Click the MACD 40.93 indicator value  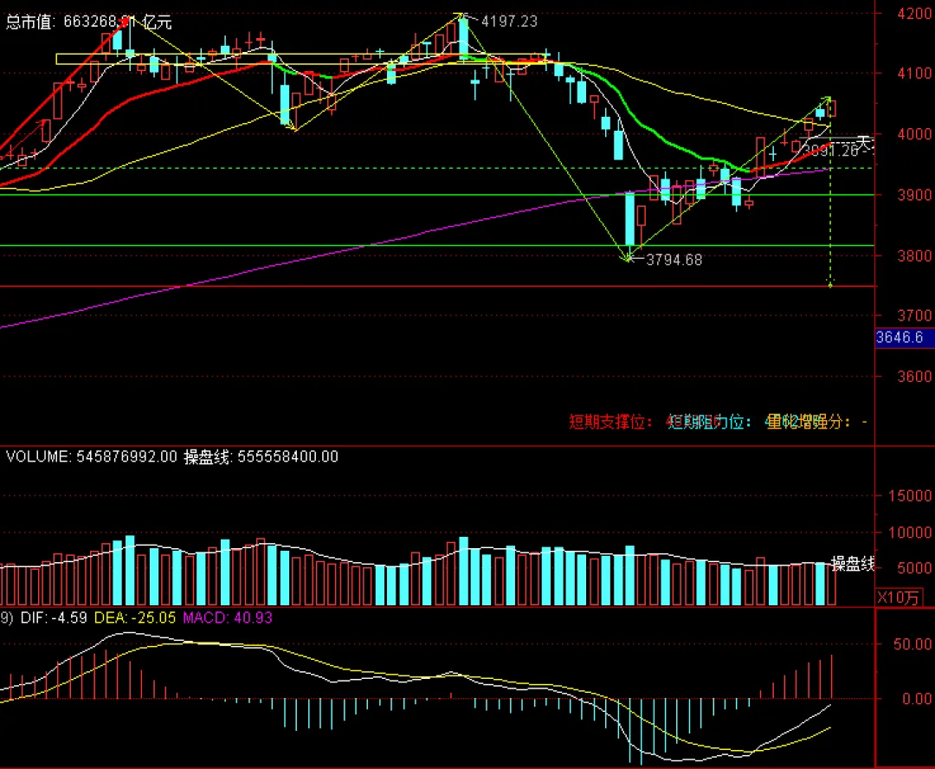click(x=227, y=617)
